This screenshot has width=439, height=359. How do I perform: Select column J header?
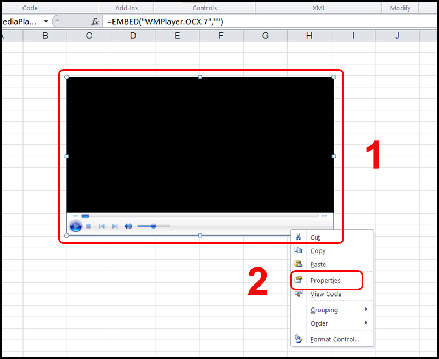(x=397, y=36)
